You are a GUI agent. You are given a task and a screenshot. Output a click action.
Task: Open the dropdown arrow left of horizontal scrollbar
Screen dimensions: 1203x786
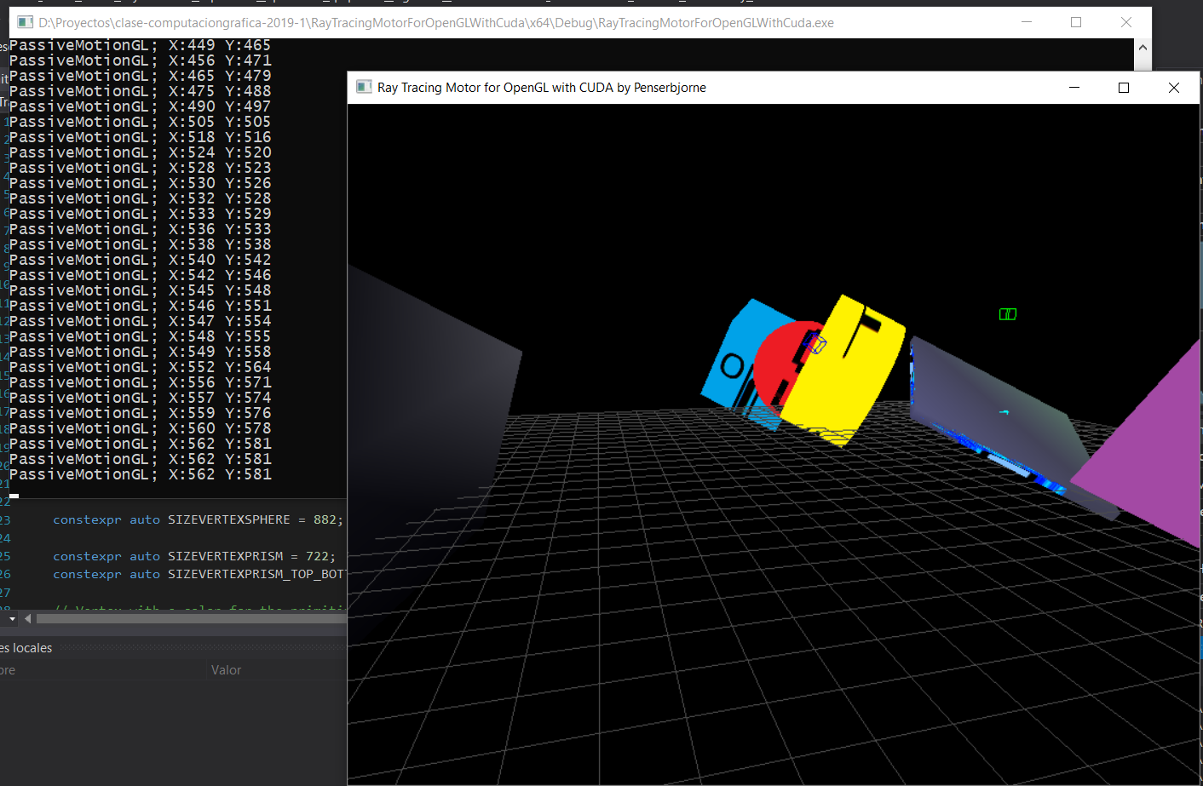coord(11,618)
